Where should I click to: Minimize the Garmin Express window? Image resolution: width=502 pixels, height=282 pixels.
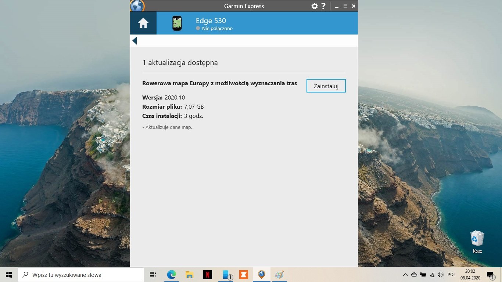pyautogui.click(x=337, y=6)
